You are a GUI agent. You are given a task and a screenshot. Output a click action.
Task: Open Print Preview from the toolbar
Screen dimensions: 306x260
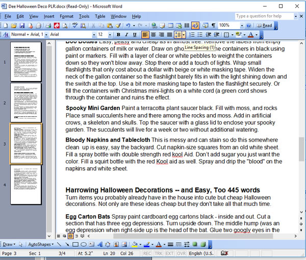[x=65, y=25]
